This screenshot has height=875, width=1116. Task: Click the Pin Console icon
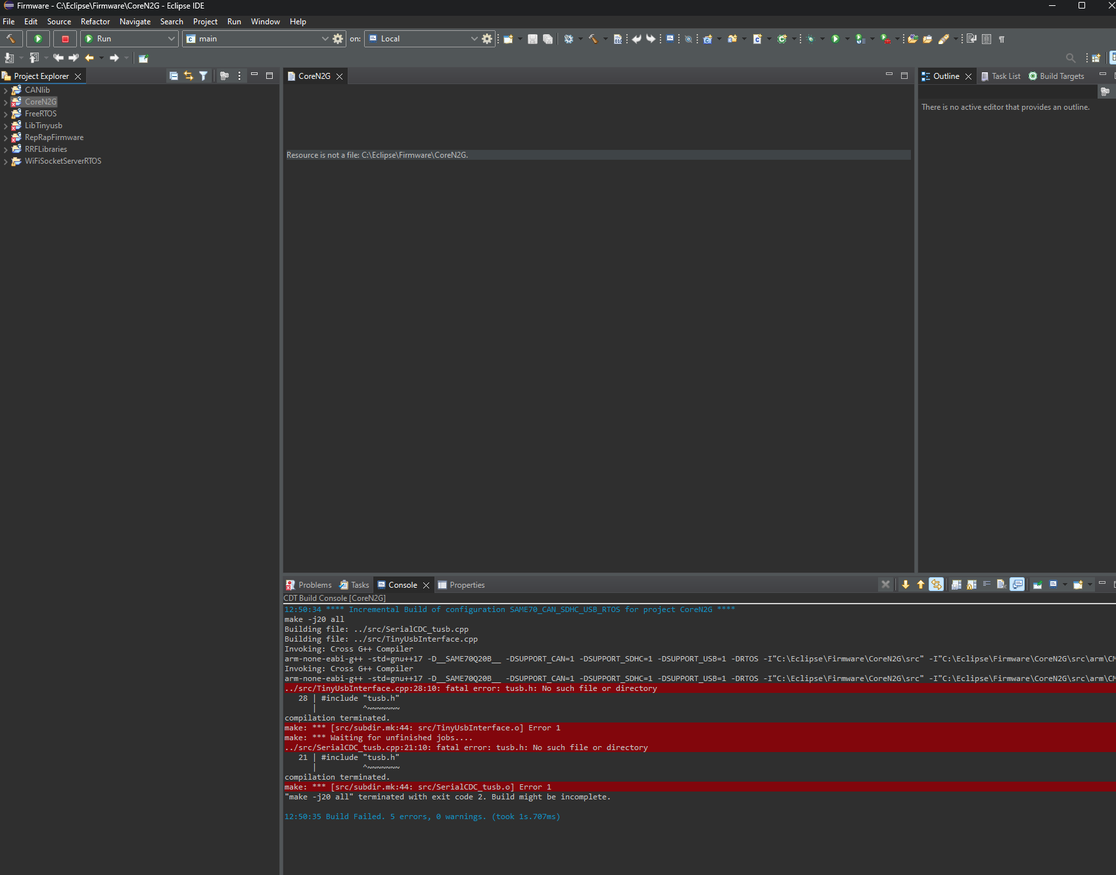(1038, 584)
